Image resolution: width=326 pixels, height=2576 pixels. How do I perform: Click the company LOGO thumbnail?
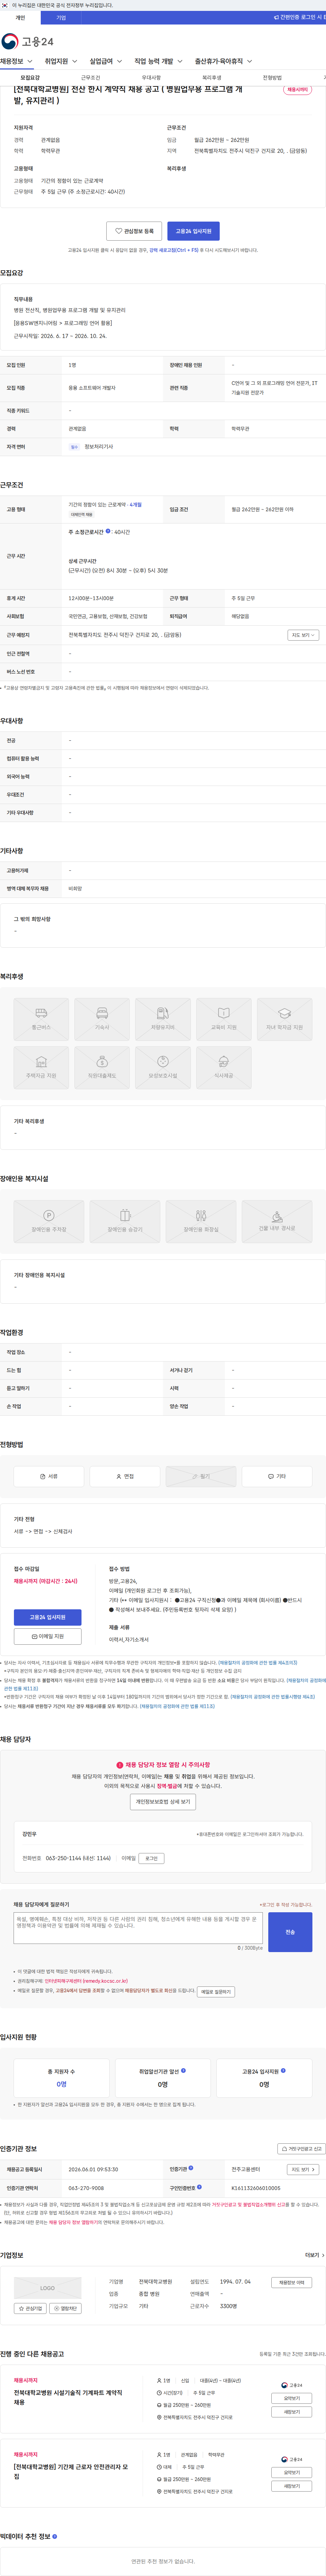(x=48, y=2288)
